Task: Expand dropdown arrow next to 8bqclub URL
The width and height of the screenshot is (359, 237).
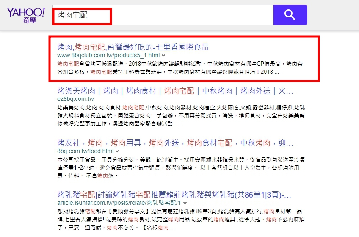Action: pos(163,56)
